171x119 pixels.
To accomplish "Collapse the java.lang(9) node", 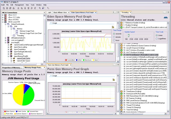I will tap(5, 43).
